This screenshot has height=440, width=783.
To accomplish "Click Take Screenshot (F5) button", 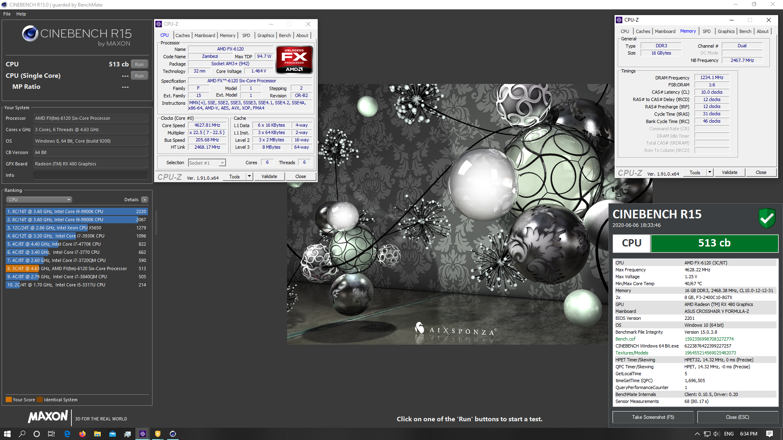I will tap(653, 417).
